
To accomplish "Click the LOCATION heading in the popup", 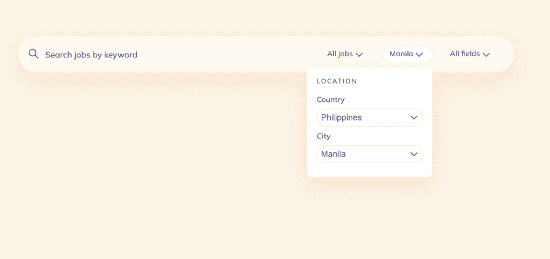I will tap(337, 82).
